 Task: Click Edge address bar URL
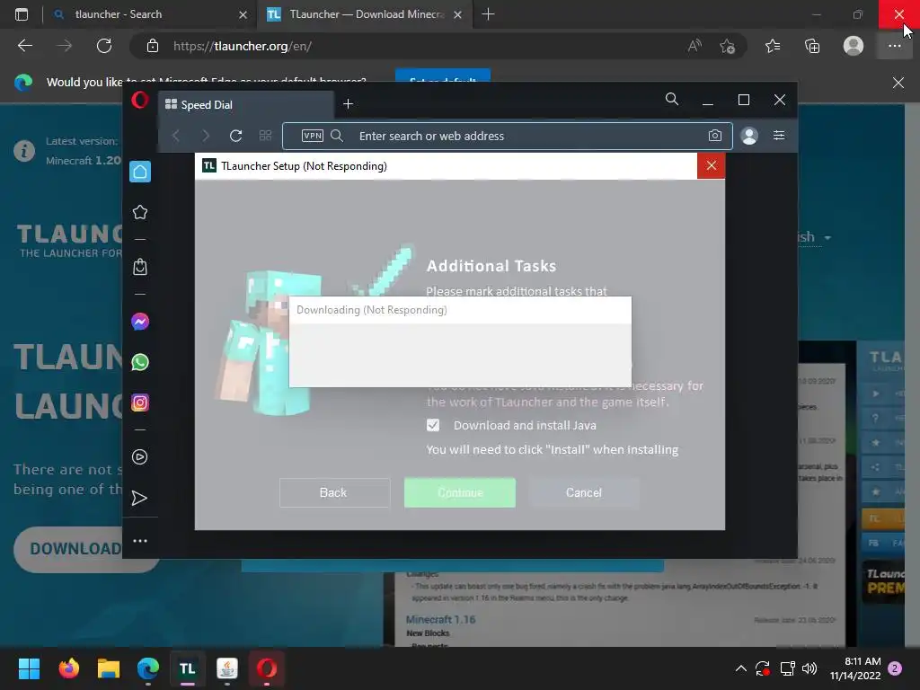click(x=242, y=47)
